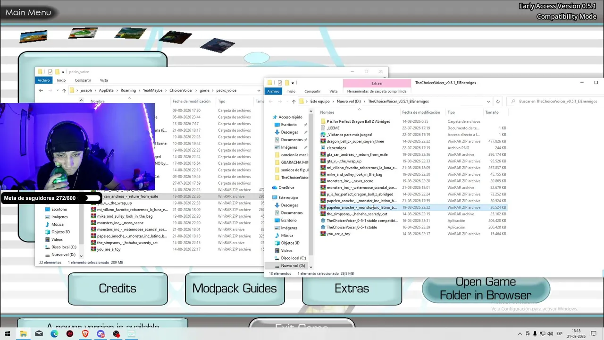Expand the Nuevo vol (D:) breadcrumb chevron

tap(364, 102)
